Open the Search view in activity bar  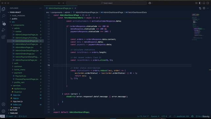pyautogui.click(x=3, y=16)
